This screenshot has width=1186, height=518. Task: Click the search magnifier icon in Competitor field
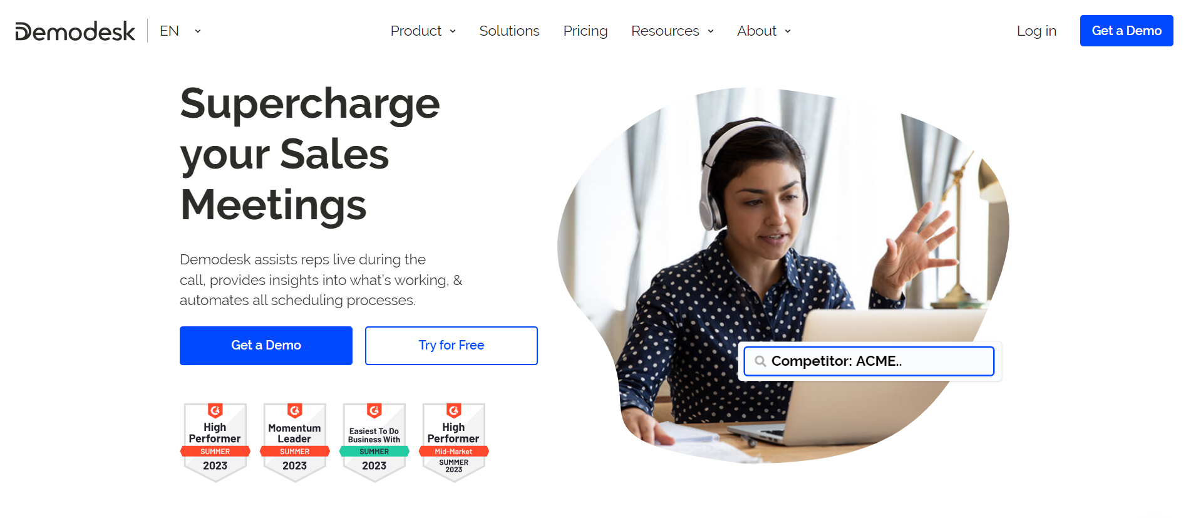coord(760,361)
